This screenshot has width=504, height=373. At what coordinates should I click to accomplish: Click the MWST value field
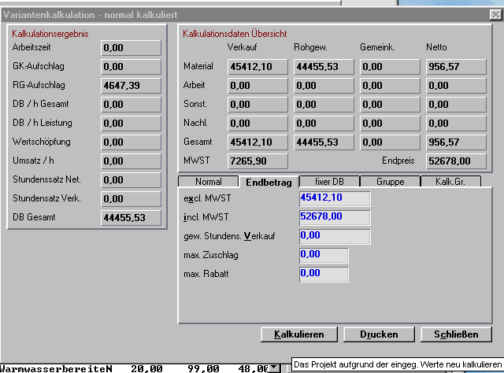[x=258, y=161]
